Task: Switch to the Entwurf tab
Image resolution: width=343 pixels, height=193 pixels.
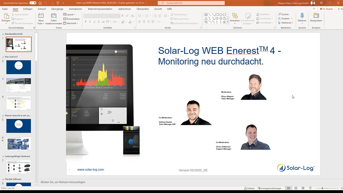Action: point(42,9)
